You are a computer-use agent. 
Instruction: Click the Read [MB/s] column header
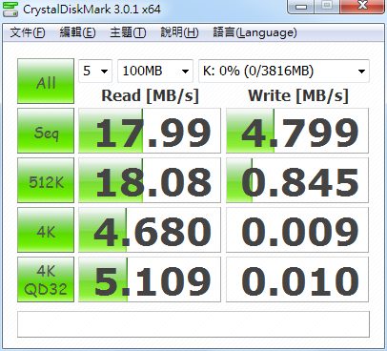150,95
